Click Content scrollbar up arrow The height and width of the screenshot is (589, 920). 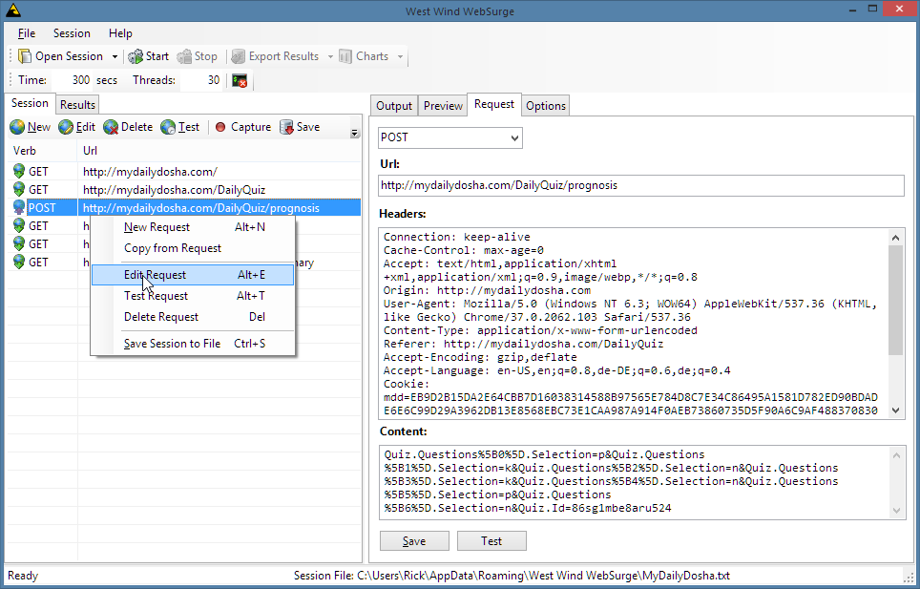[x=896, y=455]
